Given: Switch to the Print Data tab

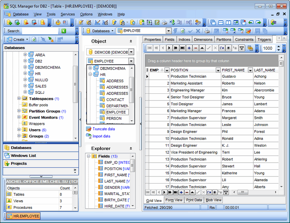Looking at the screenshot, I should pos(194,200).
